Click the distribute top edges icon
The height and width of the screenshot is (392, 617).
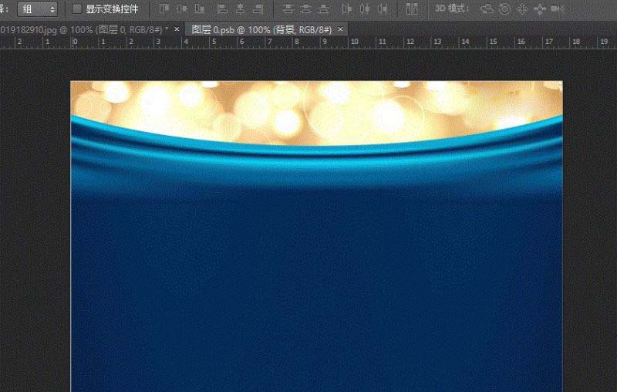point(288,8)
